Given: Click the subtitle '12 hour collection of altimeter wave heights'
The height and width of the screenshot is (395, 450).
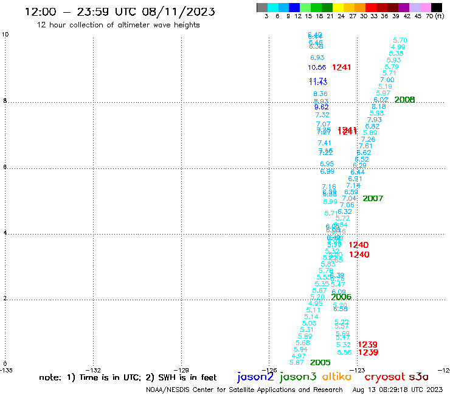Looking at the screenshot, I should tap(118, 25).
